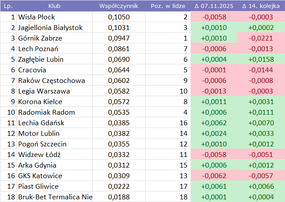Screen dimensions: 285x202
Task: Click Lech Poznań's coefficient value 0,0861
Action: tap(119, 49)
